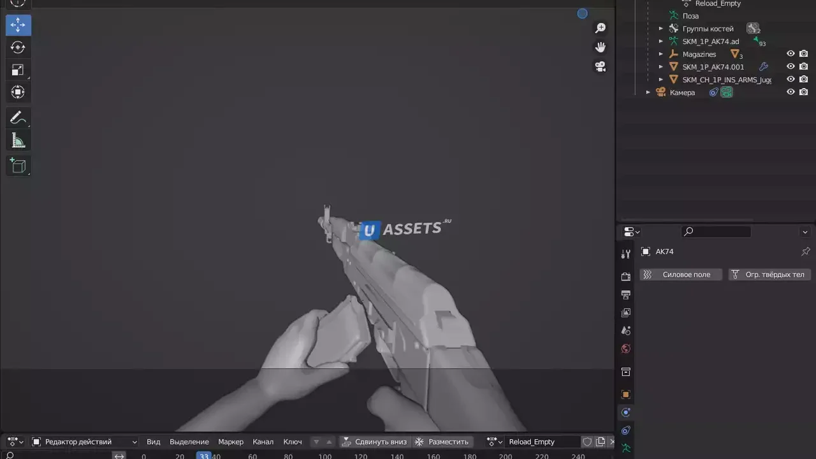Screen dimensions: 816x459
Task: Open properties editor type dropdown
Action: point(632,231)
